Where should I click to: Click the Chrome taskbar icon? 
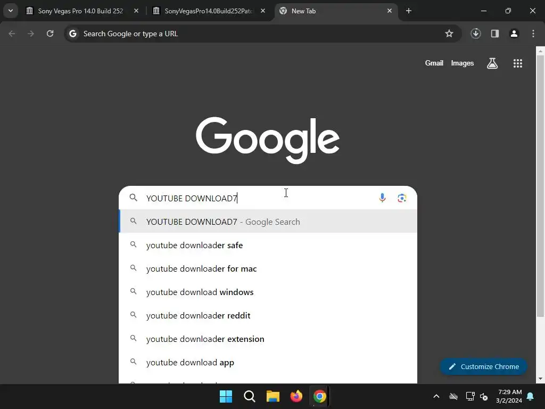319,396
